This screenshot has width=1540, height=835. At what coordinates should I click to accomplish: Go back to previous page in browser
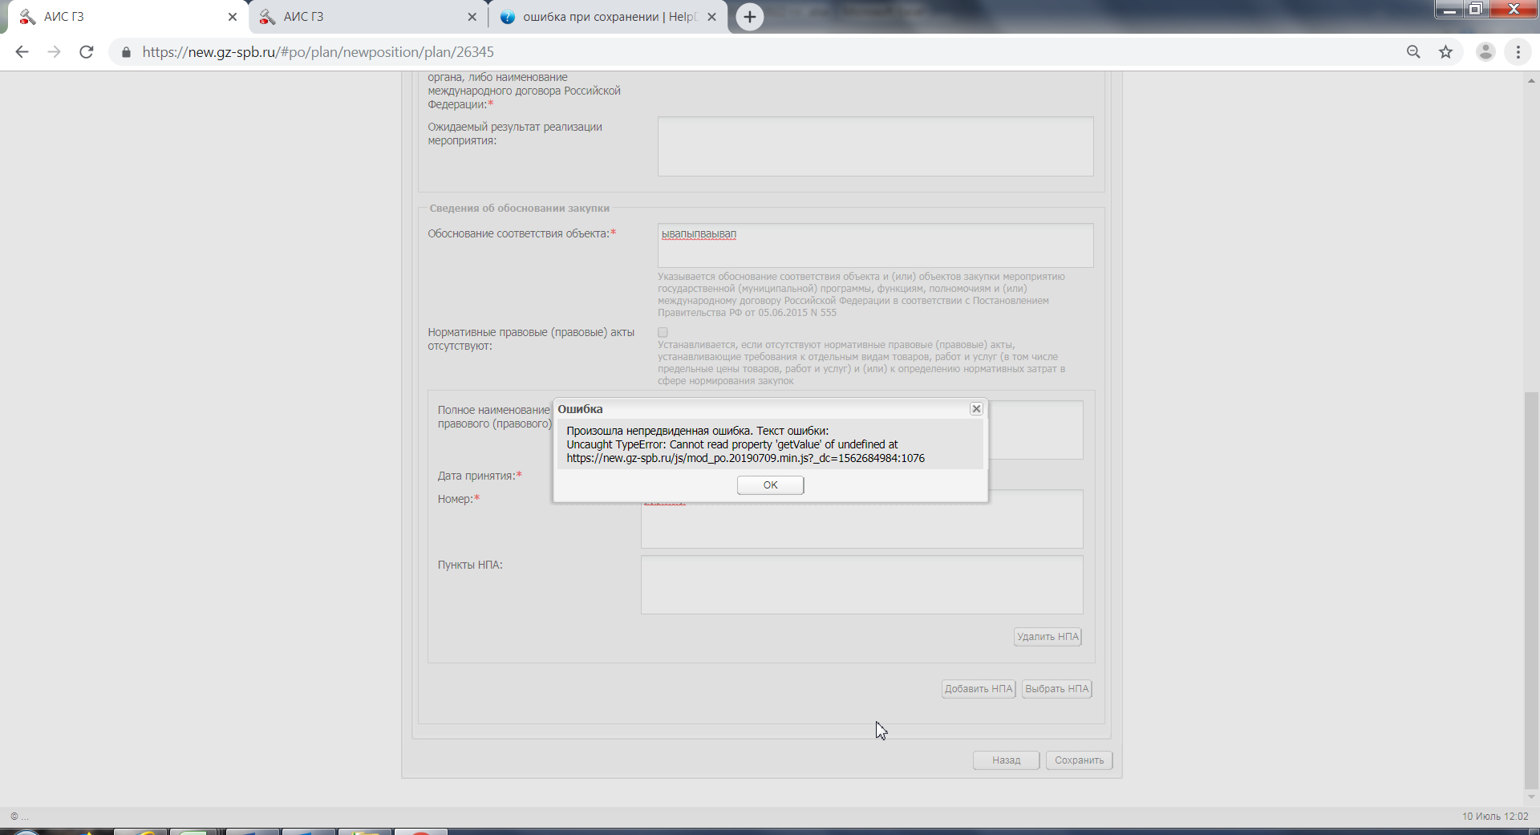(x=22, y=52)
